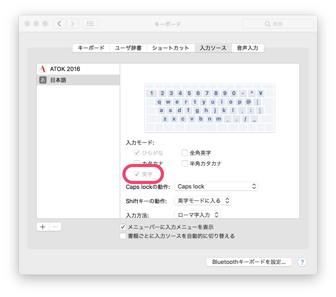Switch to the ショートカット tab
The image size is (336, 297).
(171, 48)
